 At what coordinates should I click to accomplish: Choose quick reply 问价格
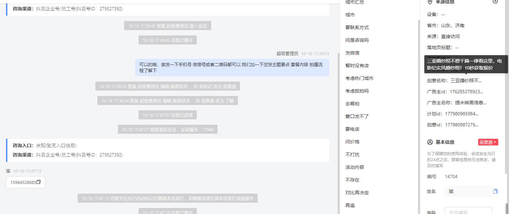click(x=352, y=142)
